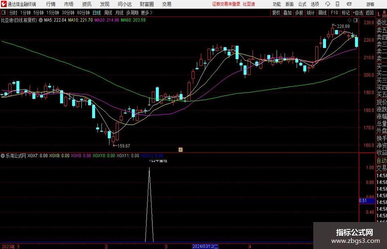Select the 周线 weekly period tab

(108, 13)
